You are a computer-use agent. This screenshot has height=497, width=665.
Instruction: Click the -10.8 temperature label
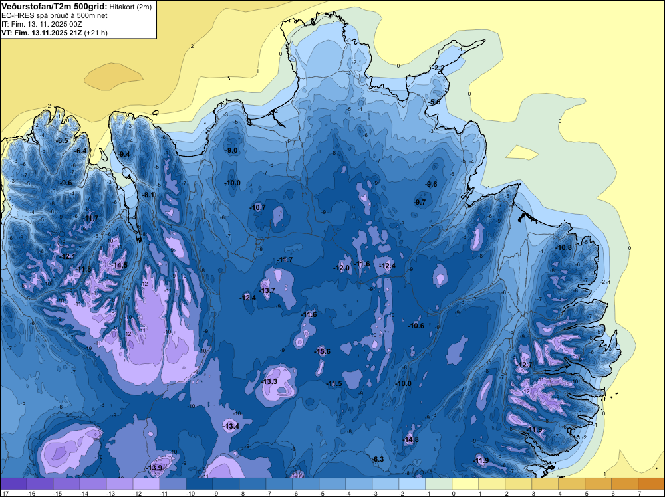click(564, 247)
